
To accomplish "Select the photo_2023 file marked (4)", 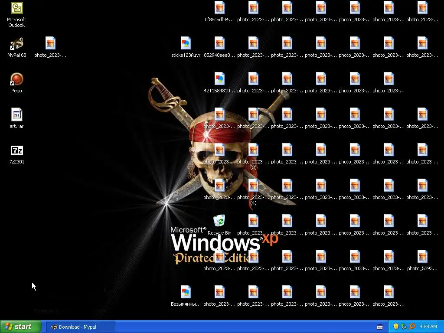I will pos(253,192).
